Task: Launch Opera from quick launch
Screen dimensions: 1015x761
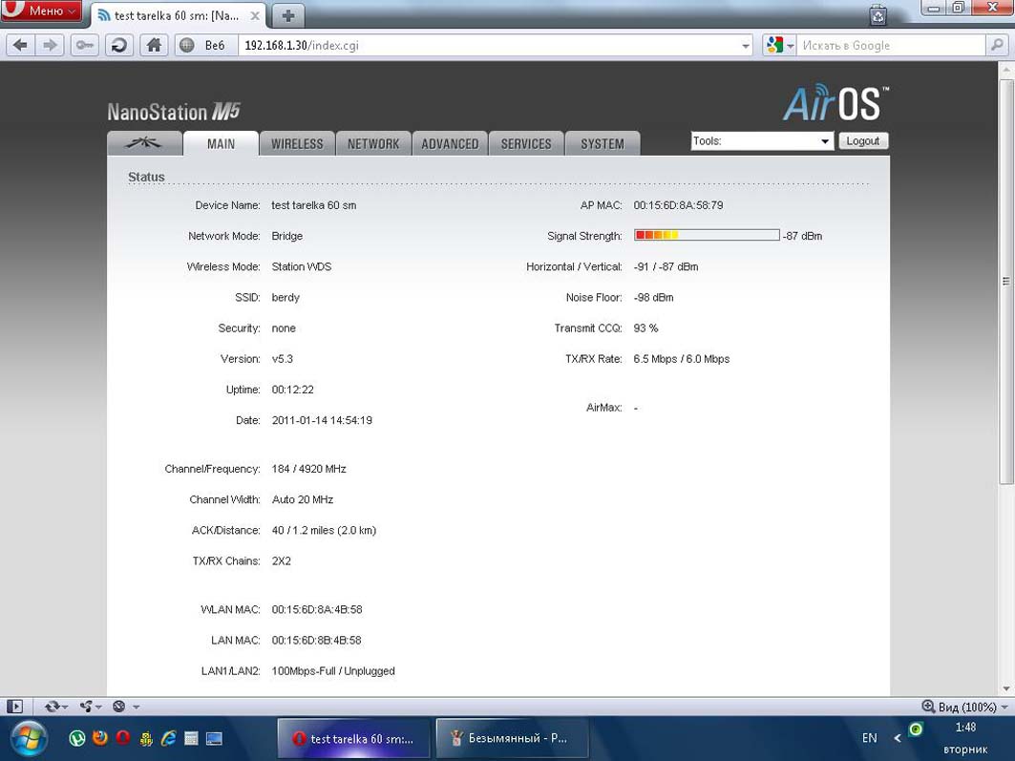Action: [123, 738]
